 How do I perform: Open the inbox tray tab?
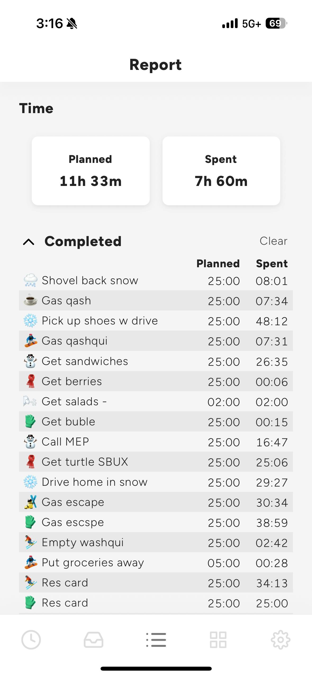(93, 640)
